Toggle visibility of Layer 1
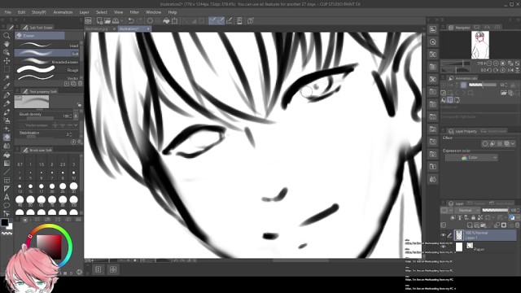The width and height of the screenshot is (521, 293). pyautogui.click(x=443, y=235)
